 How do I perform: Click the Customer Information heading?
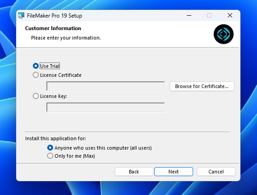point(53,28)
